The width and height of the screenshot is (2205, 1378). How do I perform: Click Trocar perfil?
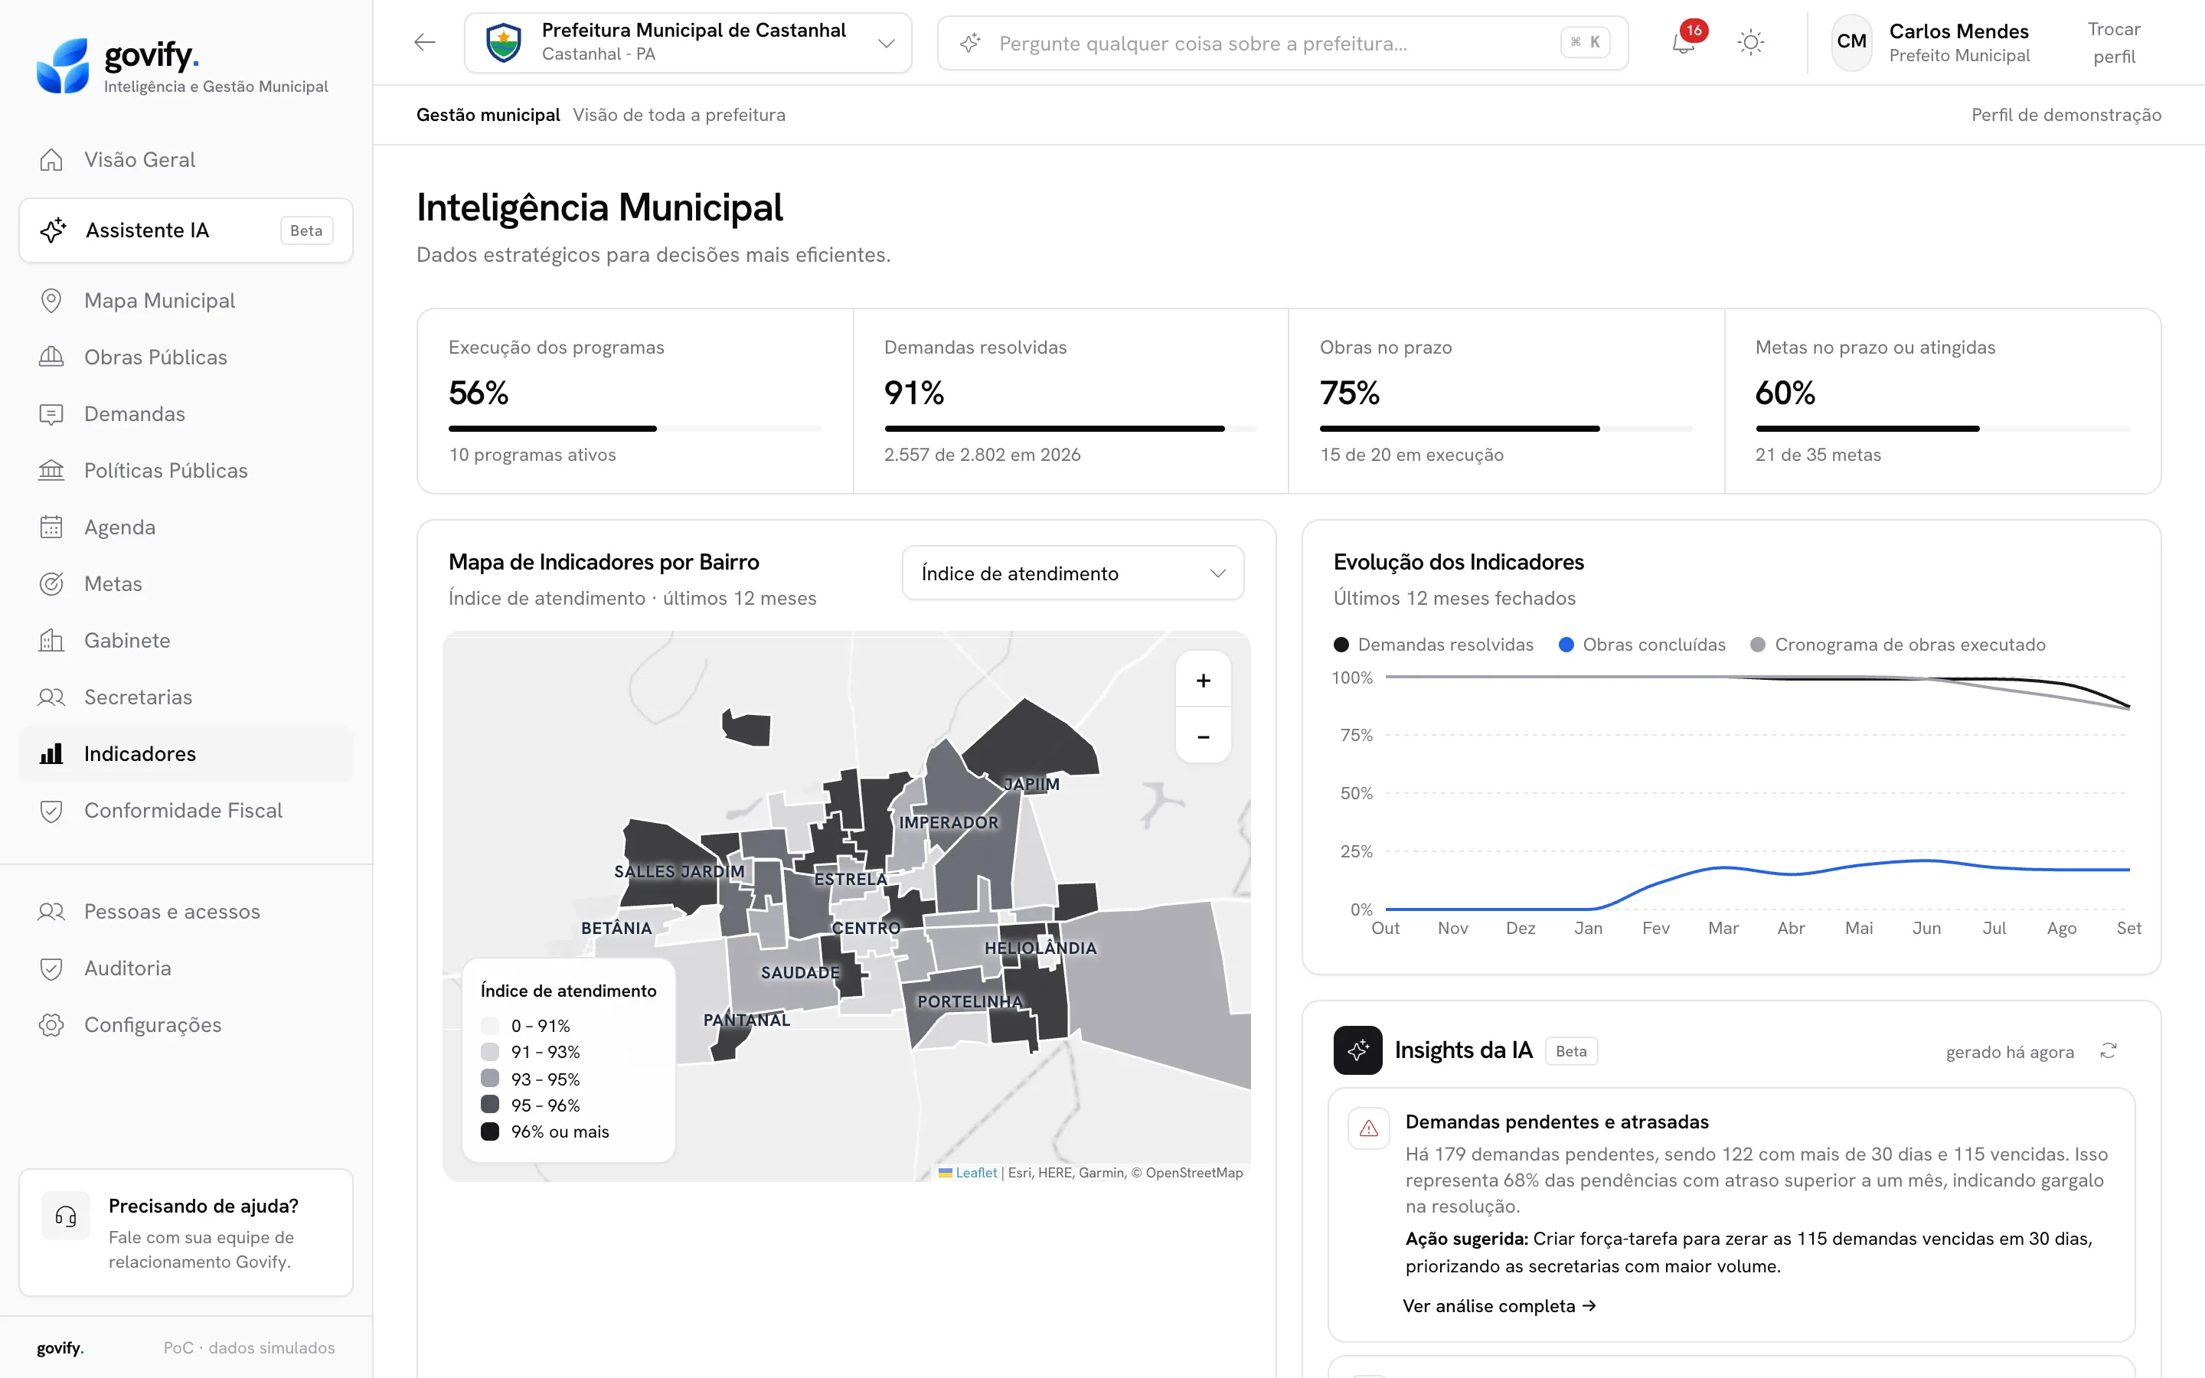click(2114, 43)
